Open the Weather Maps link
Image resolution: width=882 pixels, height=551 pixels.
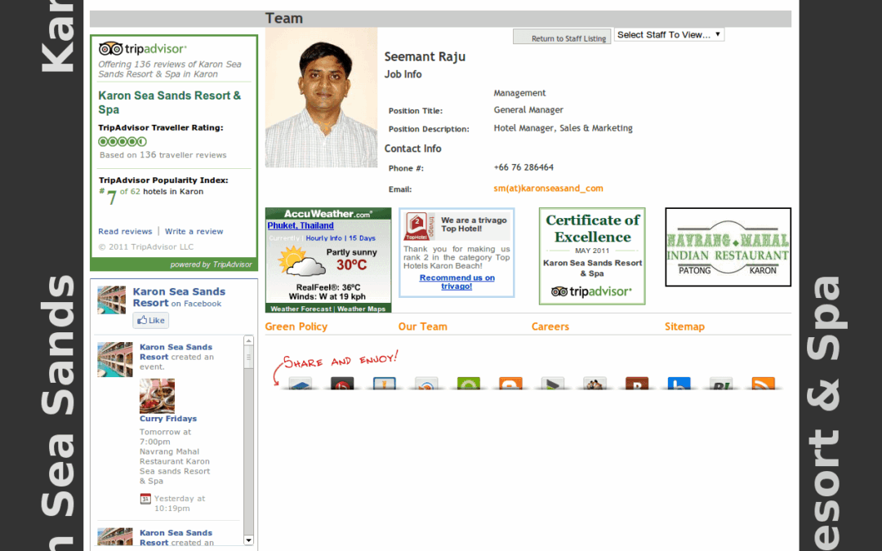click(x=361, y=309)
